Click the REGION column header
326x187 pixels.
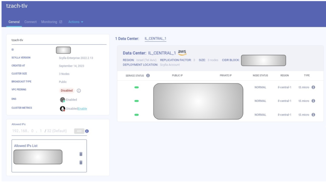tap(285, 76)
